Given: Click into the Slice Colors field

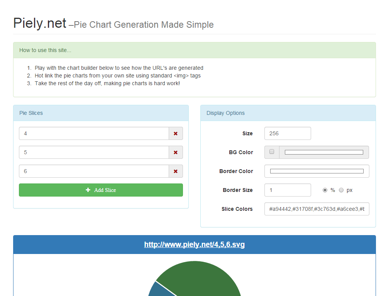Looking at the screenshot, I should pyautogui.click(x=317, y=209).
